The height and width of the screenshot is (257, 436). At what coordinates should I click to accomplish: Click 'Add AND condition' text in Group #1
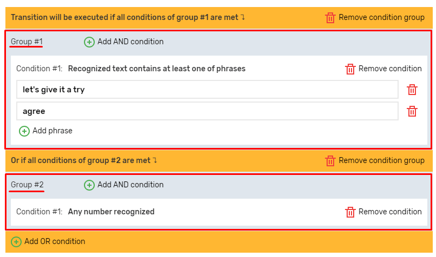coord(131,42)
